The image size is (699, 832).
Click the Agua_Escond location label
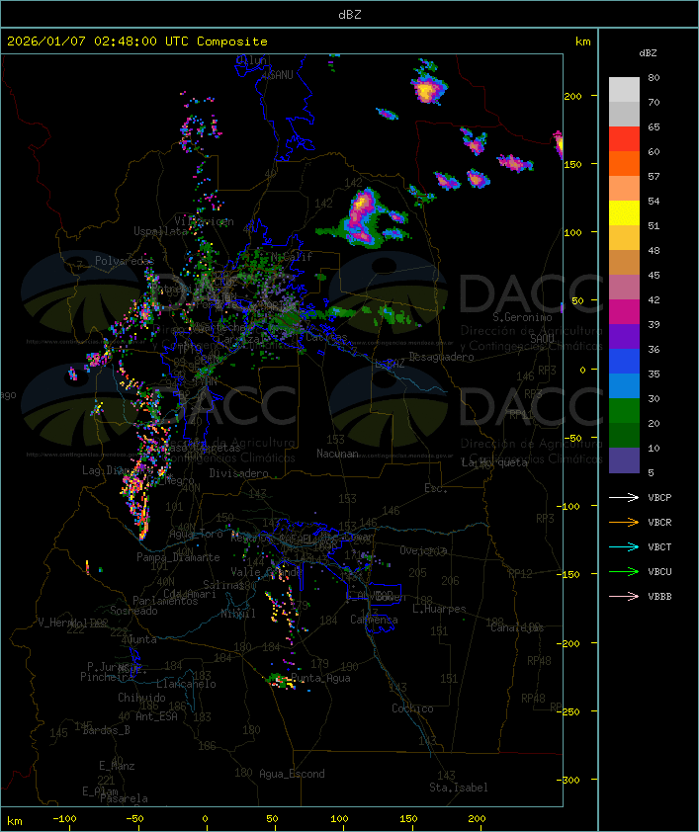tap(292, 774)
